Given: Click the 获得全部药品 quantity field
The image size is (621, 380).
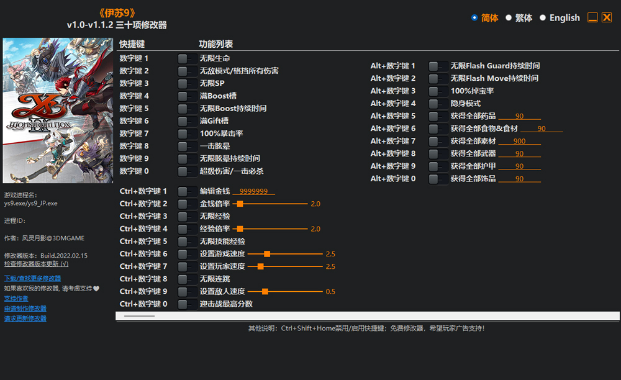Looking at the screenshot, I should tap(519, 116).
